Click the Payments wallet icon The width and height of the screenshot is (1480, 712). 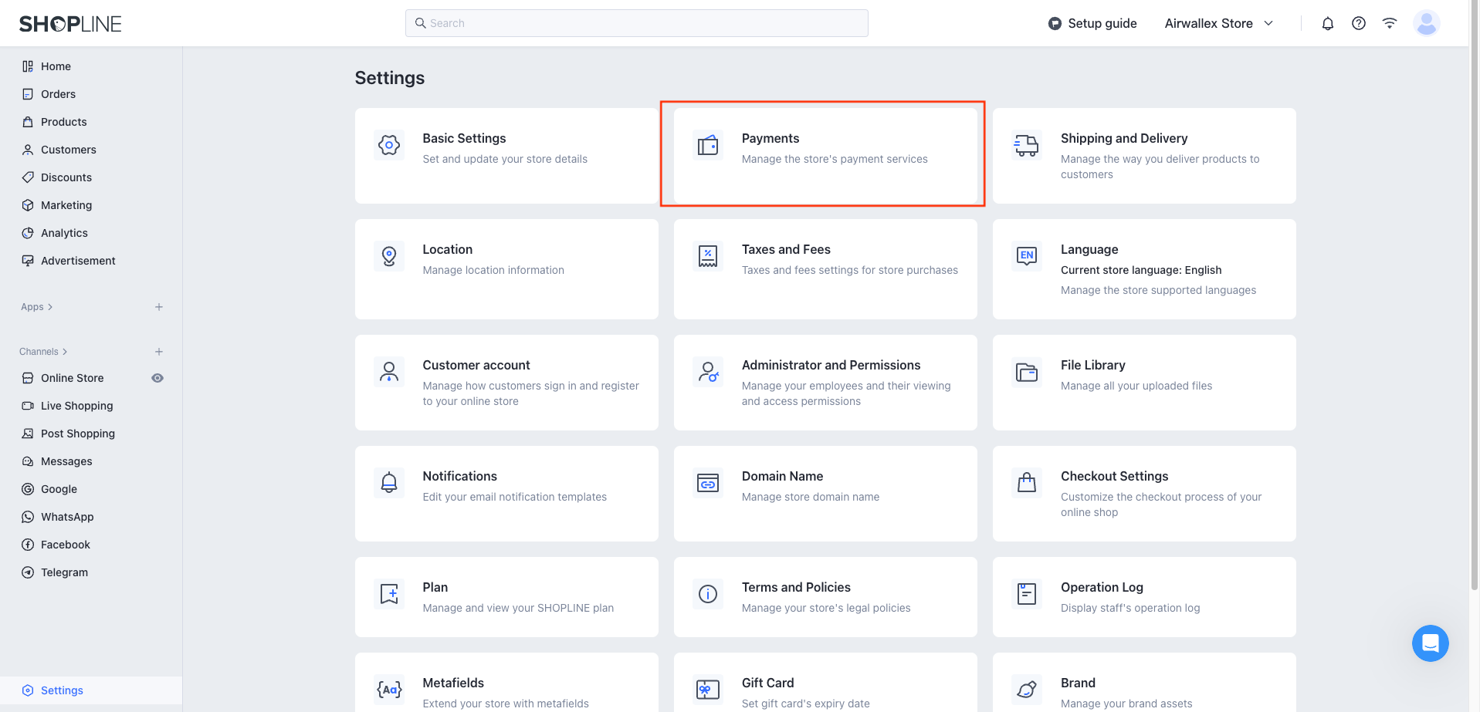click(708, 145)
